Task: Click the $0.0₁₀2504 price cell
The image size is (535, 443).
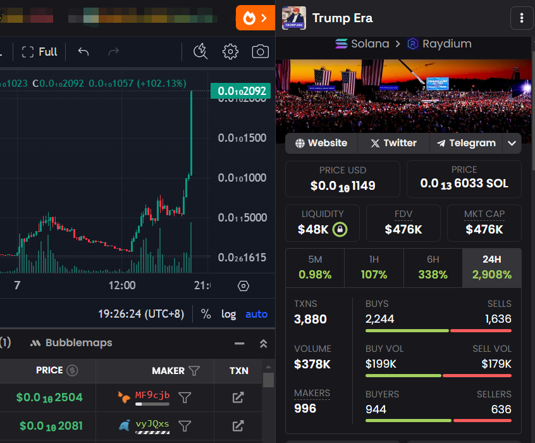Action: (49, 397)
